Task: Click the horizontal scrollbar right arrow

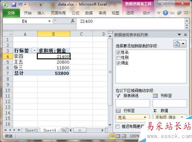Action: [103, 130]
